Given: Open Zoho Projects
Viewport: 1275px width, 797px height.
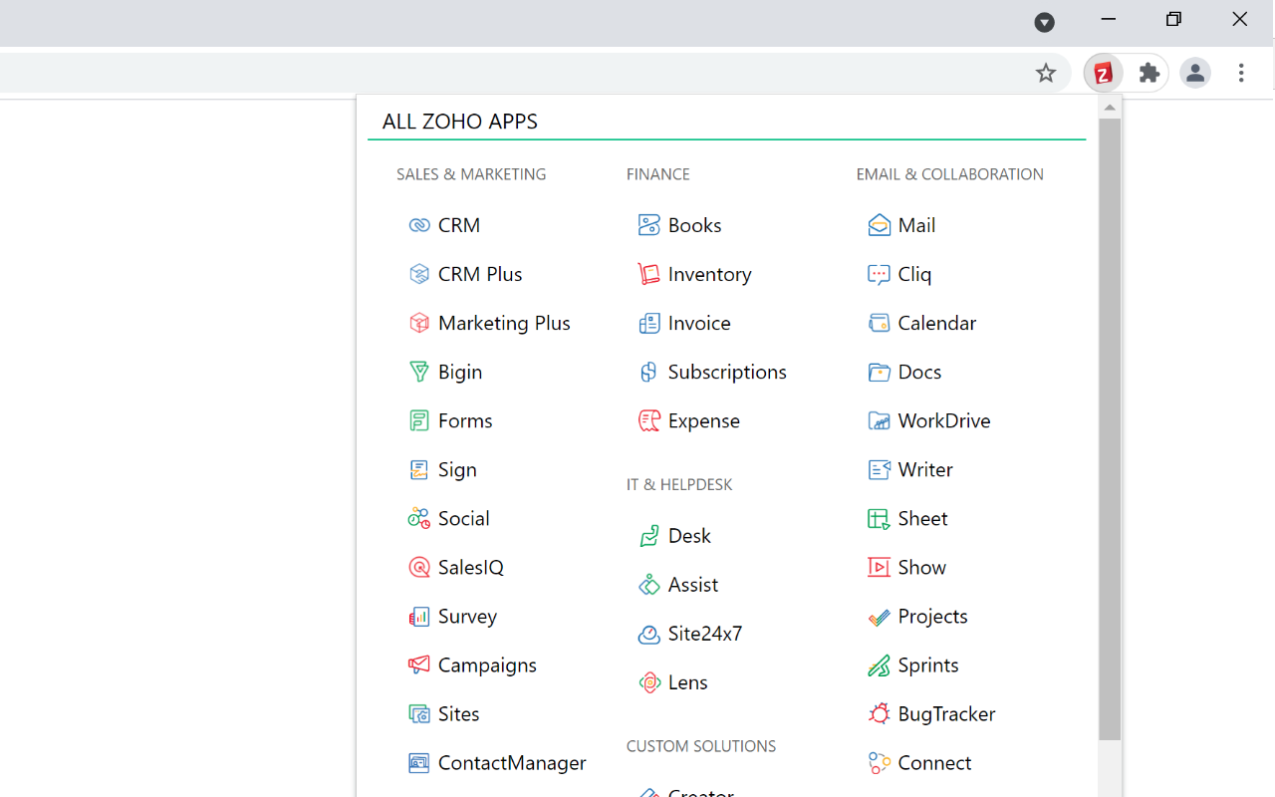Looking at the screenshot, I should pos(879,615).
